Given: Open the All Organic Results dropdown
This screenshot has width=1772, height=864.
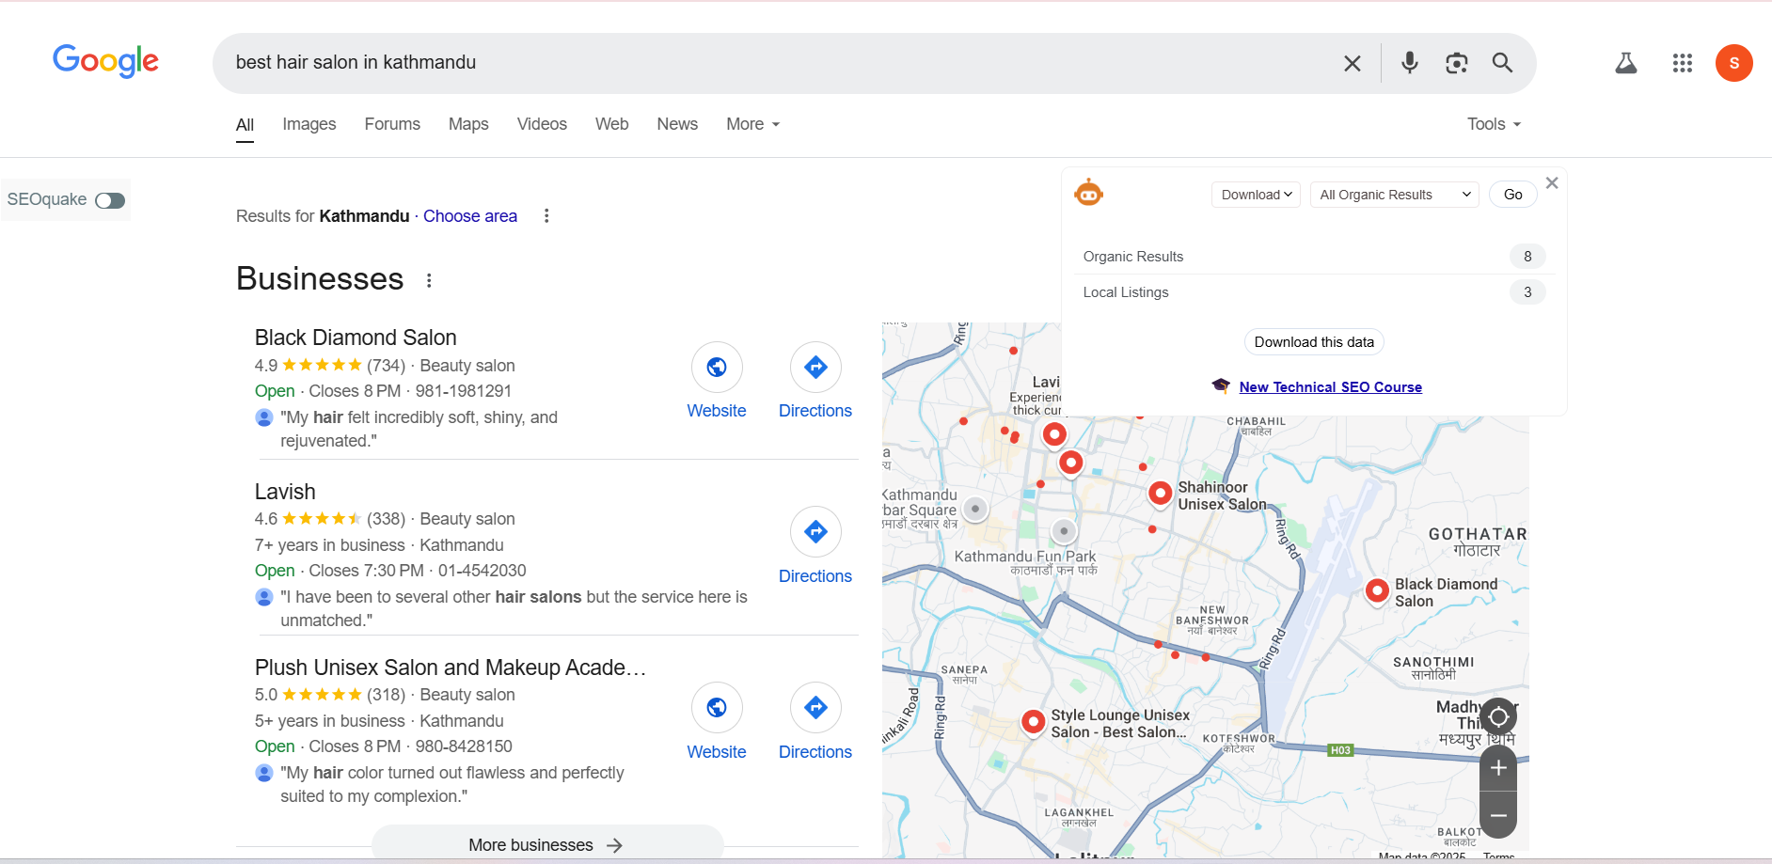Looking at the screenshot, I should point(1393,194).
